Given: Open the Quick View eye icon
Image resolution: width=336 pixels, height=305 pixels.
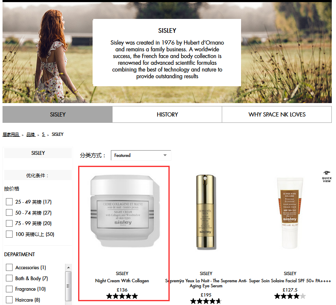Looking at the screenshot, I should (327, 176).
